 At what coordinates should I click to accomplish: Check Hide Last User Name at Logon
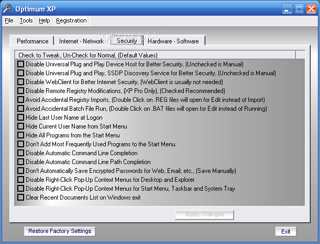coord(20,118)
